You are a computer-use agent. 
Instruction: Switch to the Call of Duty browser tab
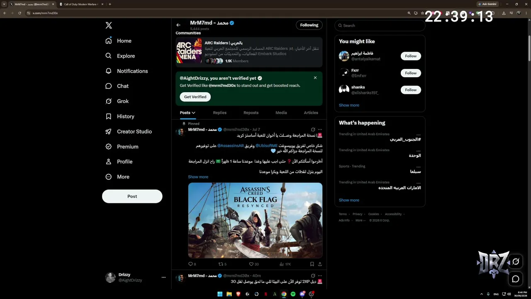click(81, 4)
